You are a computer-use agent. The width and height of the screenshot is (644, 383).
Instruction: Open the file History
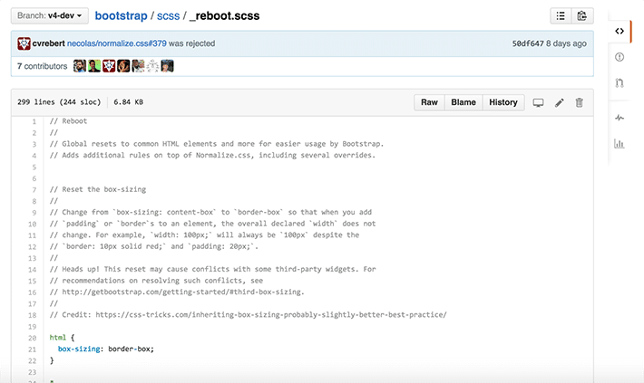click(x=503, y=102)
